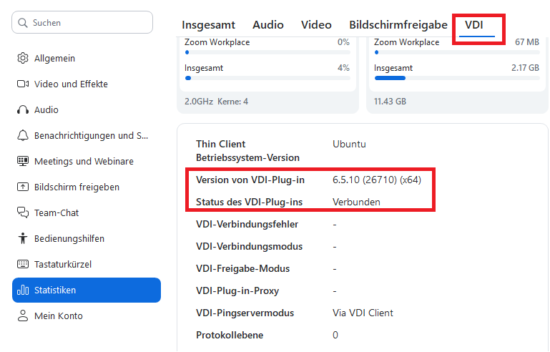Click the Tastaturkürzel keyboard icon
The height and width of the screenshot is (352, 550).
click(23, 264)
